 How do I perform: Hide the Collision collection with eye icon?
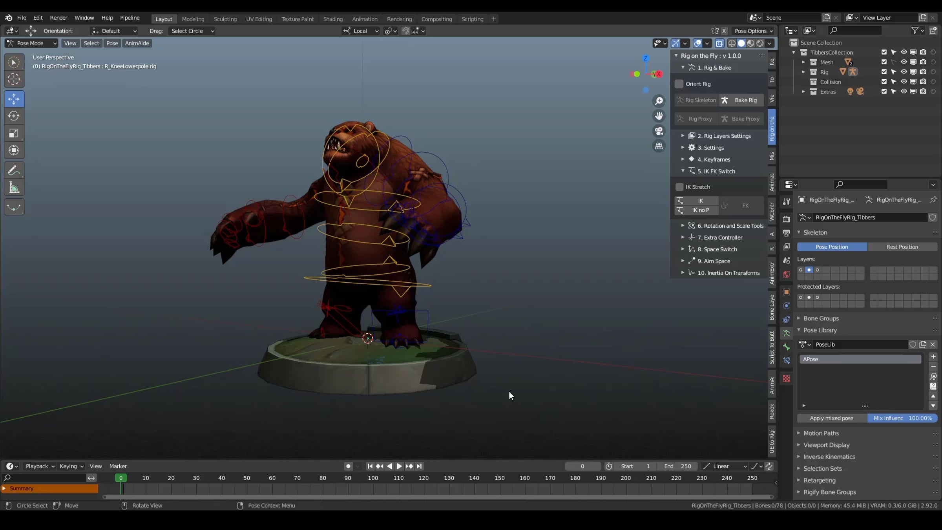pos(904,82)
